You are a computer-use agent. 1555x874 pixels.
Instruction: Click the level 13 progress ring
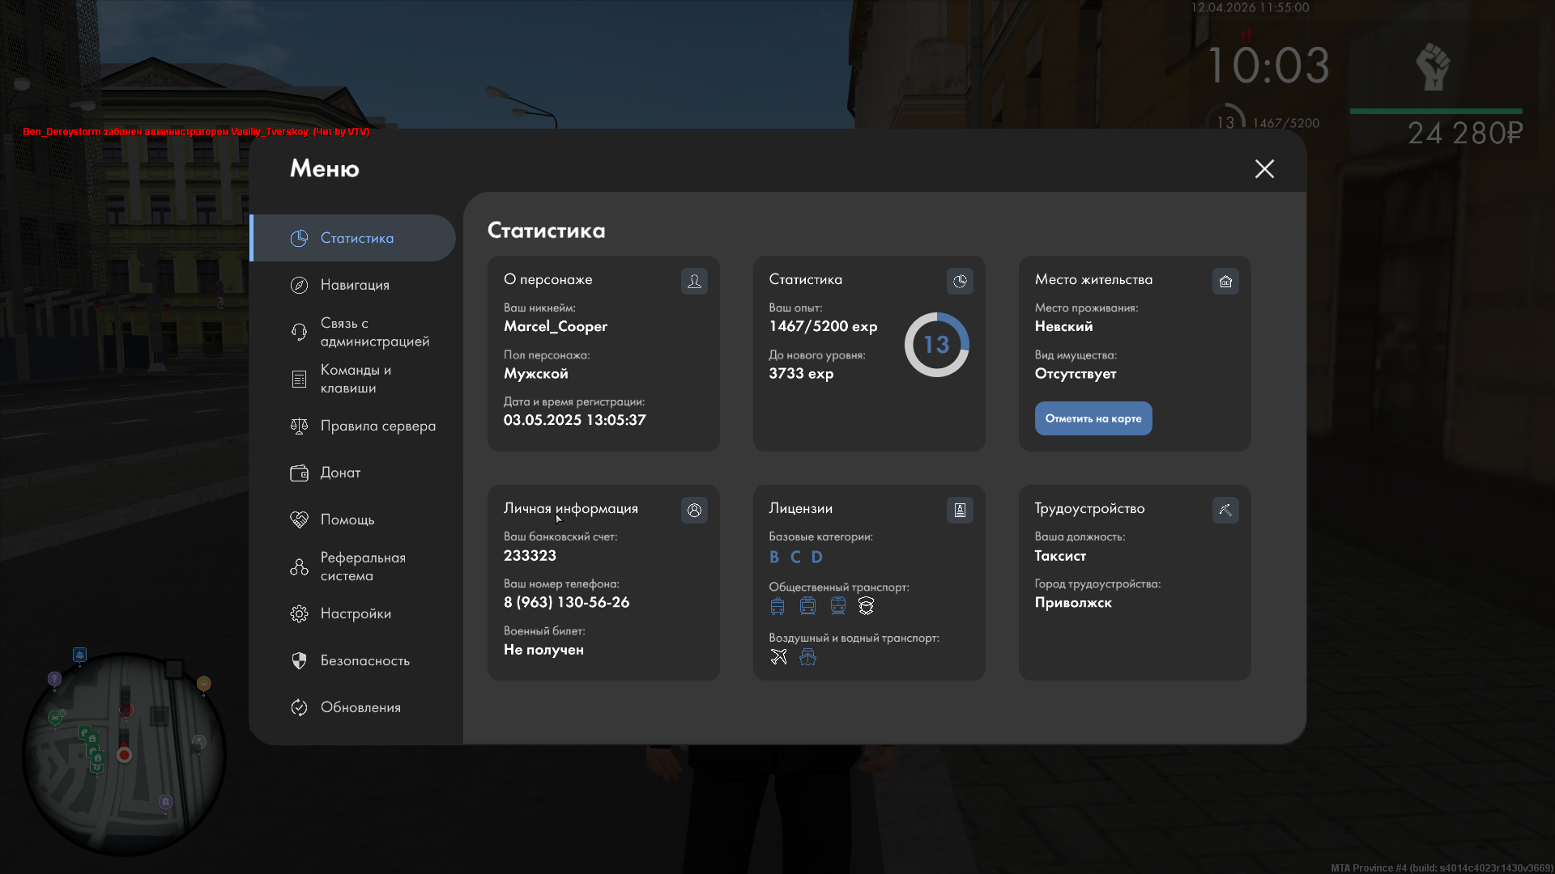[936, 345]
